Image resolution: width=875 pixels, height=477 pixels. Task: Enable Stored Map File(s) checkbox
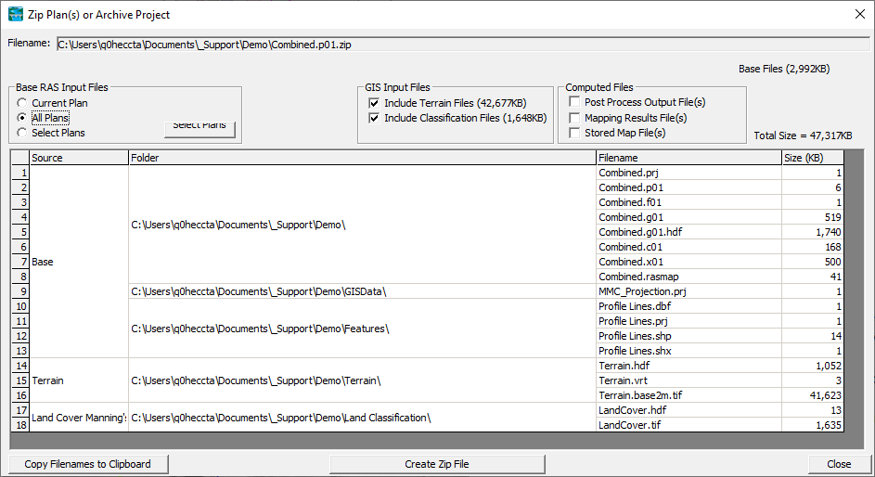point(574,133)
